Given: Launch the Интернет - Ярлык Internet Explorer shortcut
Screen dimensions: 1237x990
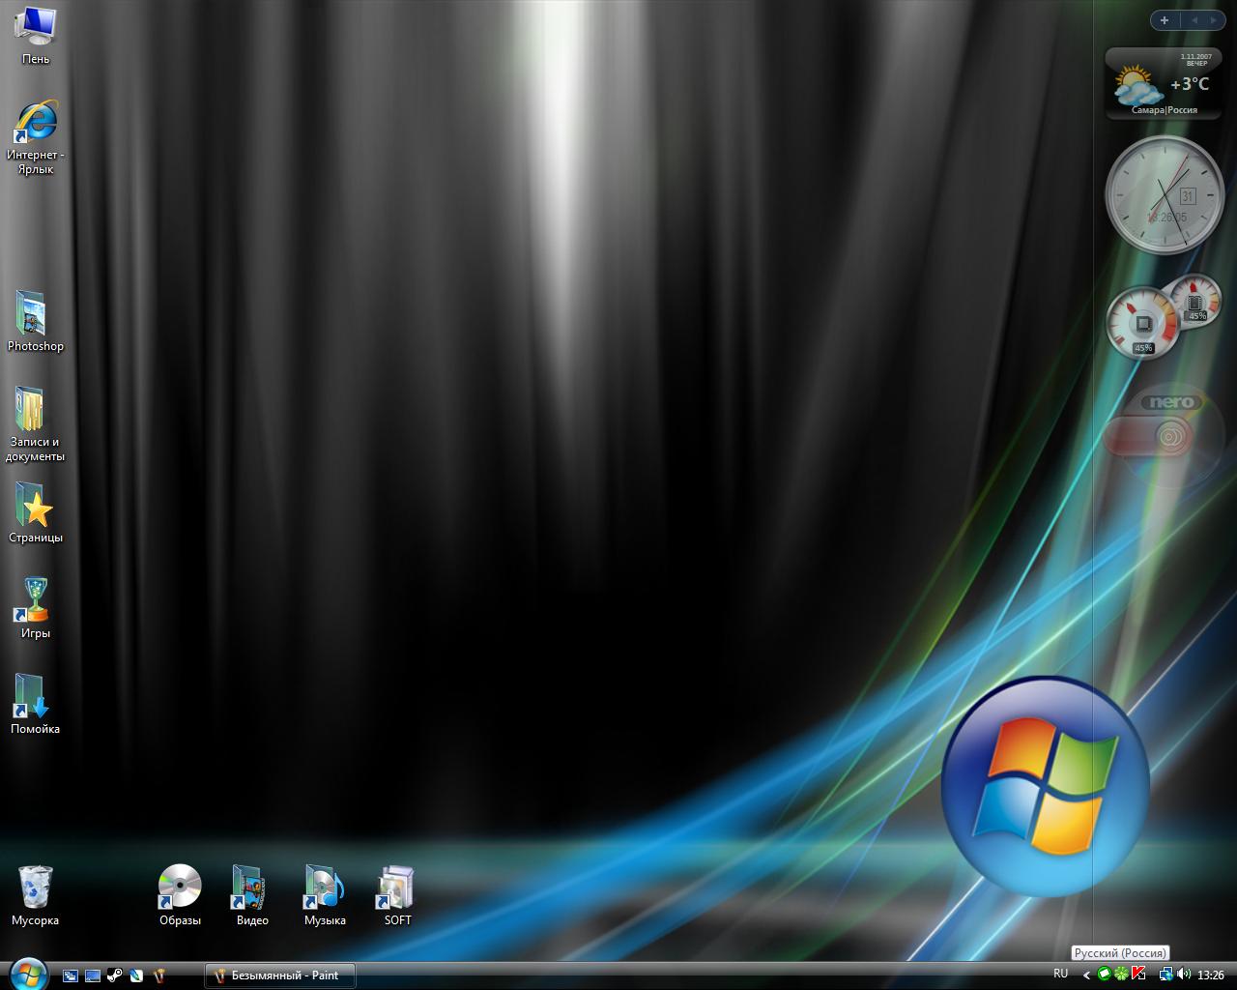Looking at the screenshot, I should 36,136.
